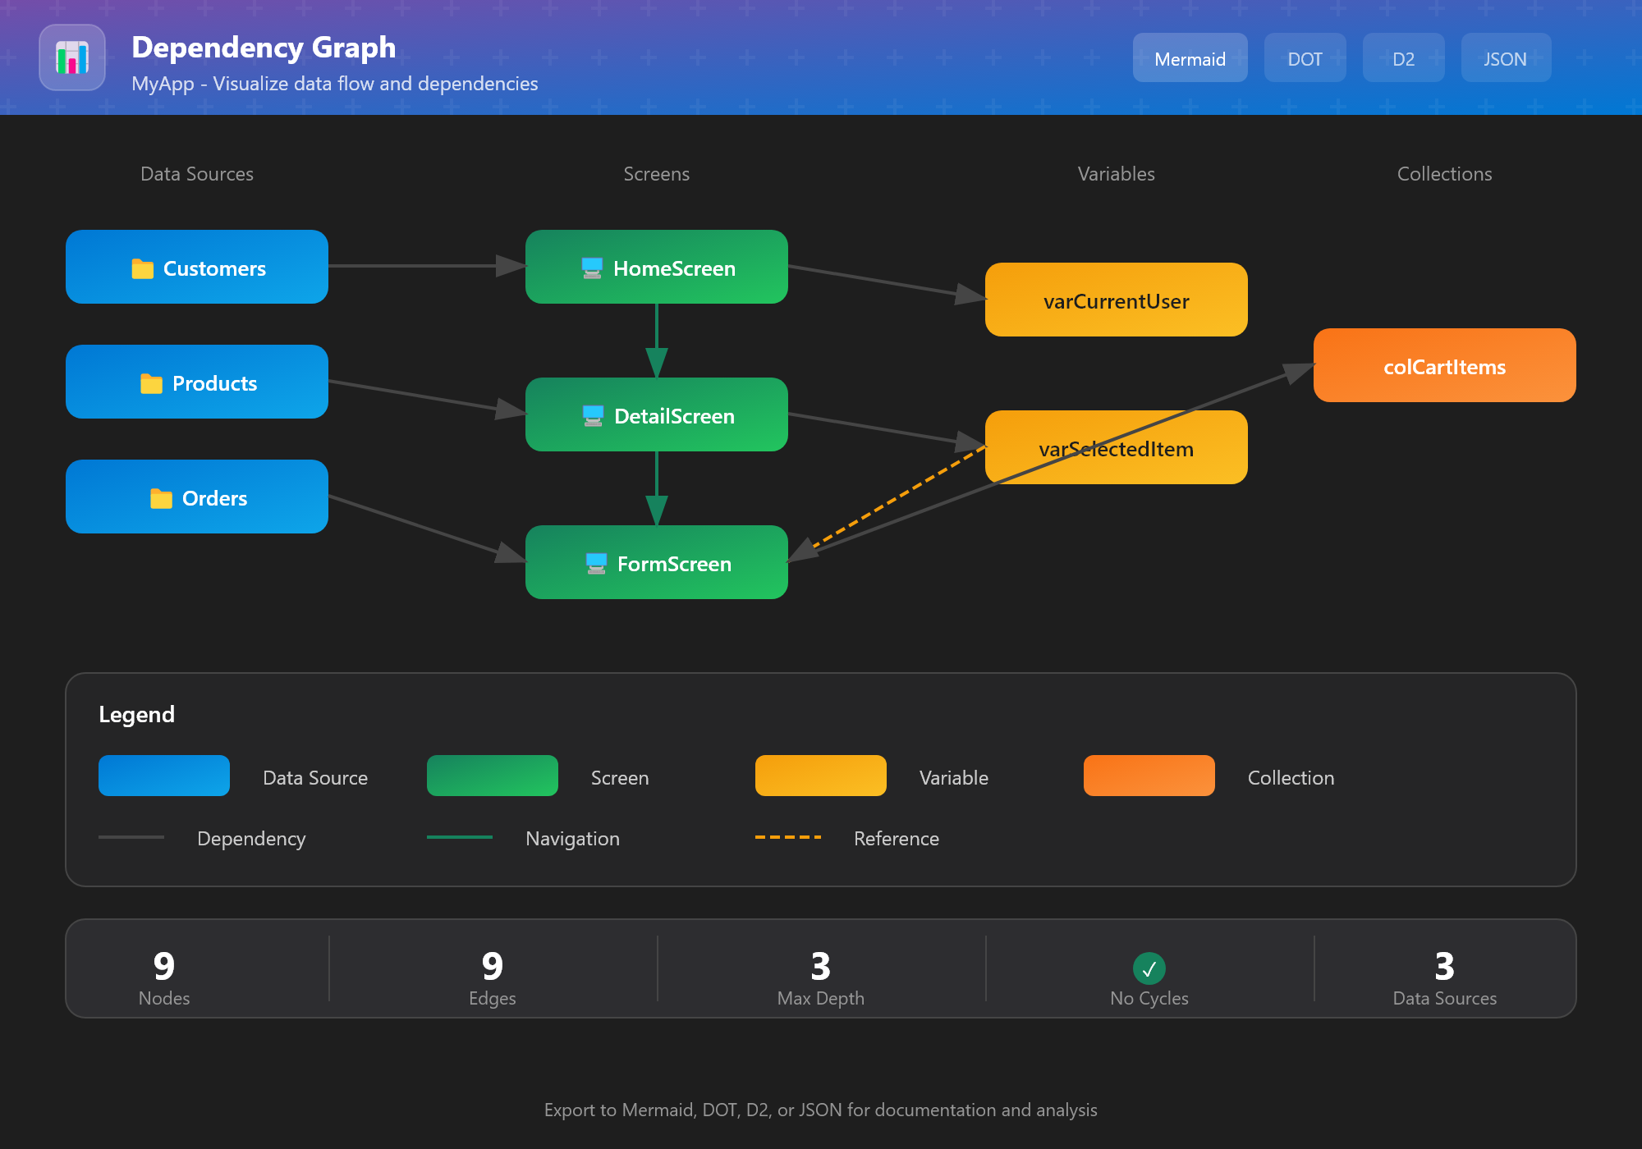Expand the Legend panel
Viewport: 1642px width, 1149px height.
137,714
